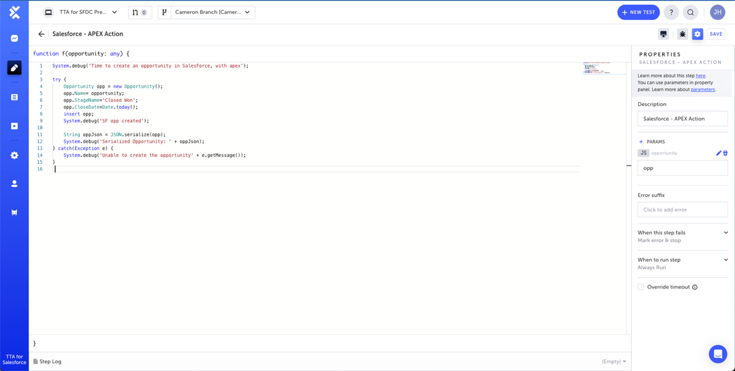The width and height of the screenshot is (735, 371).
Task: Open the help question mark icon
Action: [671, 12]
